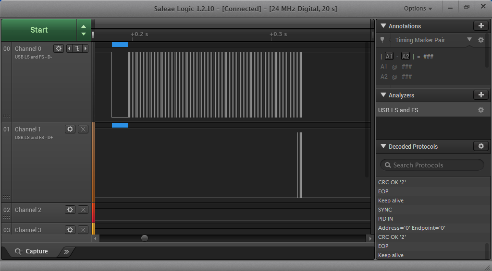The width and height of the screenshot is (492, 271).
Task: Open the tab overflow chevrons
Action: (x=66, y=252)
